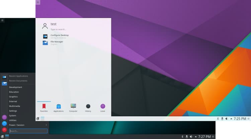Image resolution: width=251 pixels, height=139 pixels.
Task: Click the KDE launcher icon on dark panel
Action: [x=2, y=137]
